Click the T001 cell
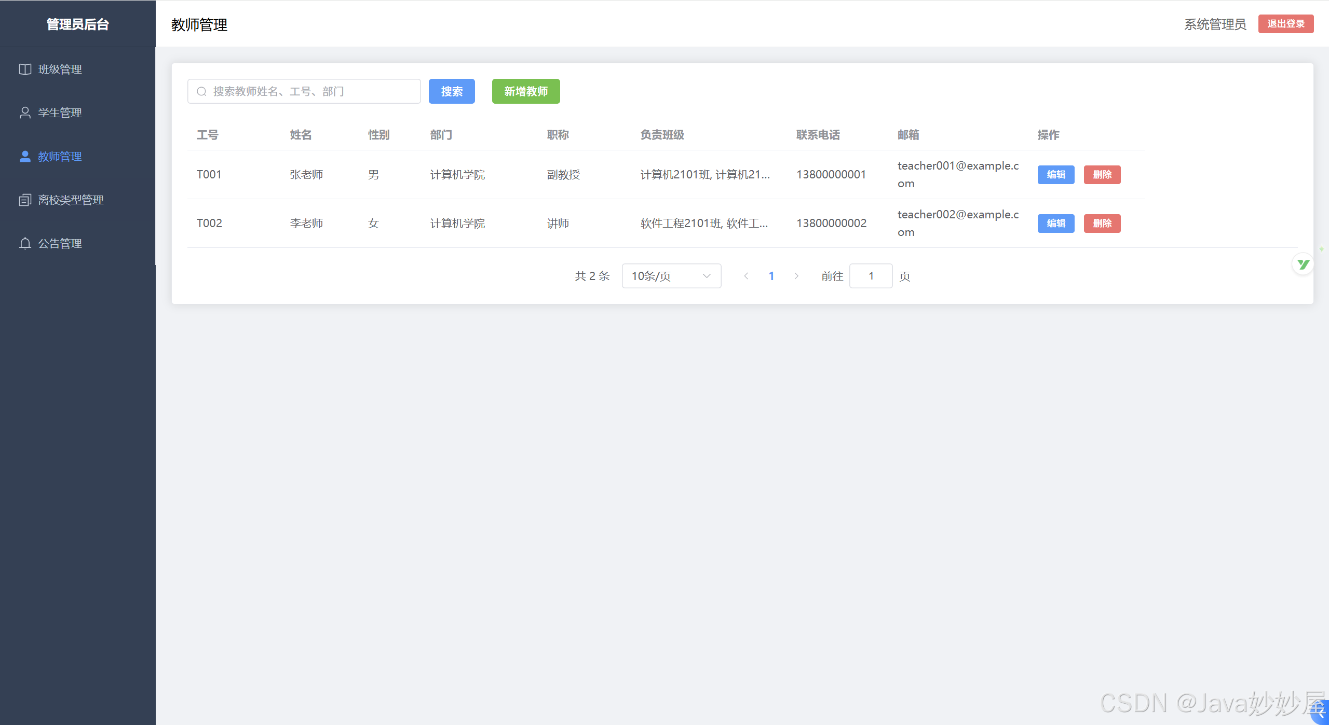Image resolution: width=1329 pixels, height=725 pixels. tap(209, 175)
